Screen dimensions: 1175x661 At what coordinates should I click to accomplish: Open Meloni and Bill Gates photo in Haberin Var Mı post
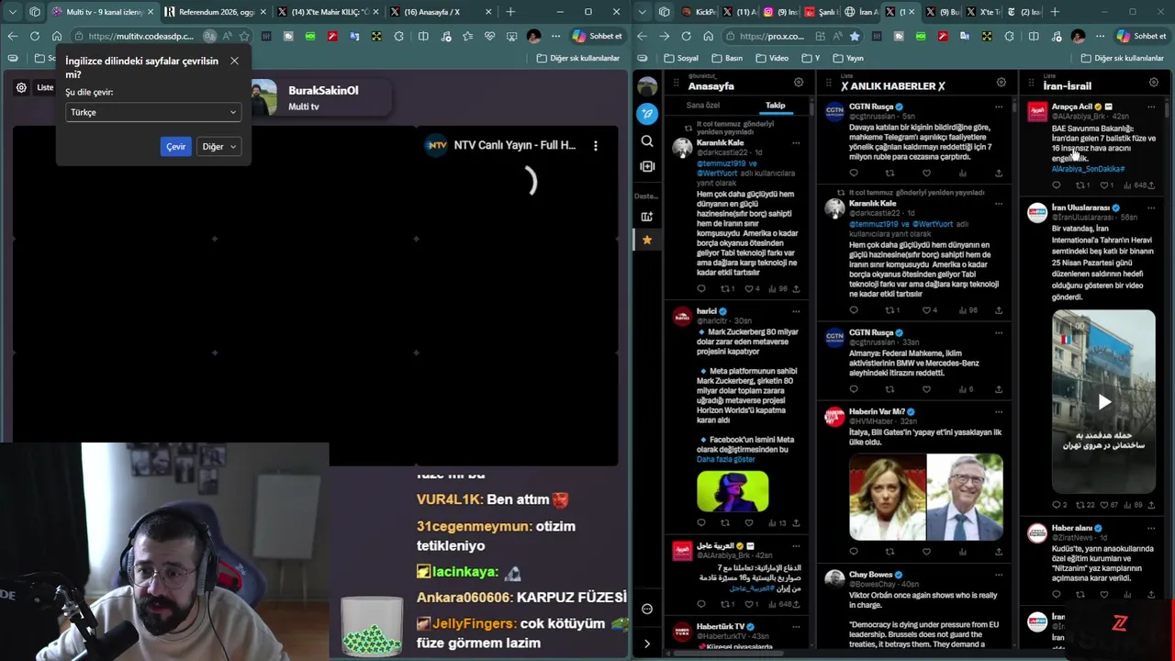(926, 497)
